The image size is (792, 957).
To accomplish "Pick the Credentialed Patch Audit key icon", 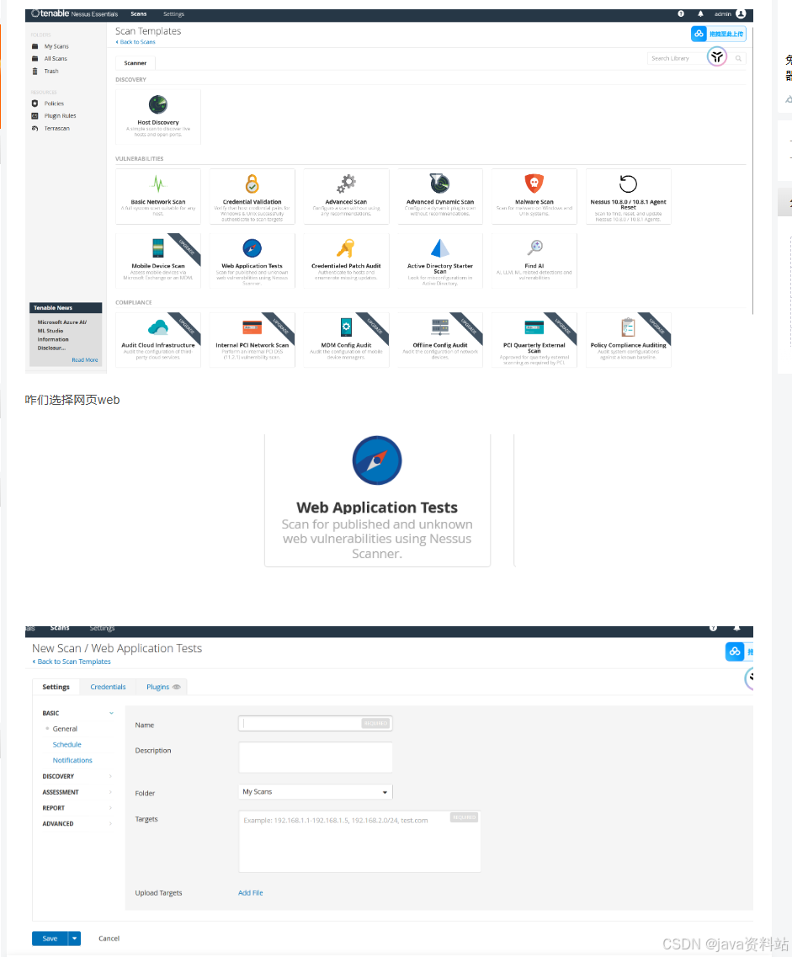I will tap(346, 247).
